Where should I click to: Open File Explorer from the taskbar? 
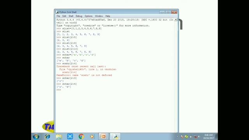tap(59, 136)
